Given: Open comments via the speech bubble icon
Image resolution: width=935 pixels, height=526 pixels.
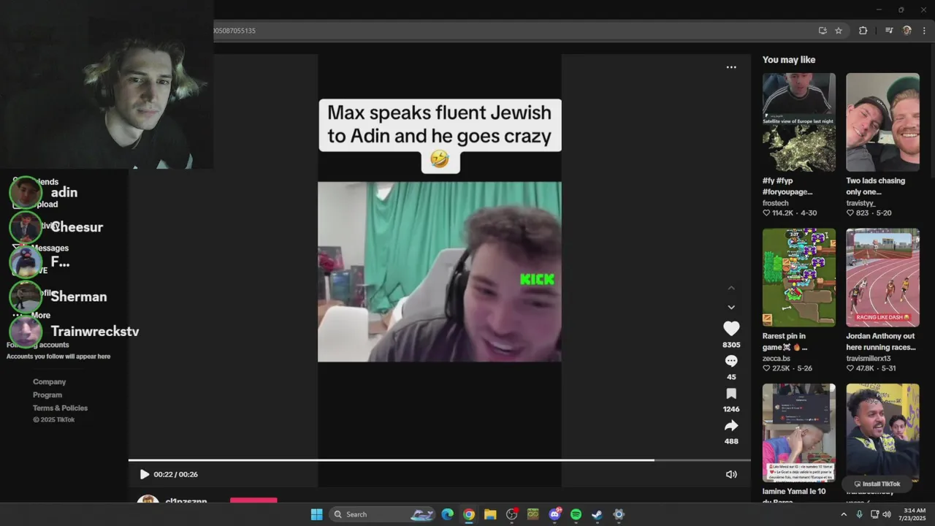Looking at the screenshot, I should [x=731, y=361].
